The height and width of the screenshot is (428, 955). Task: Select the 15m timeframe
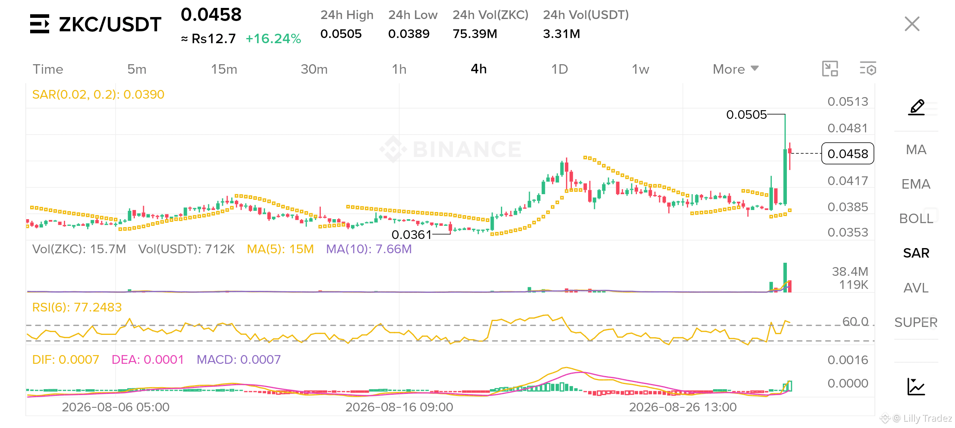coord(224,69)
